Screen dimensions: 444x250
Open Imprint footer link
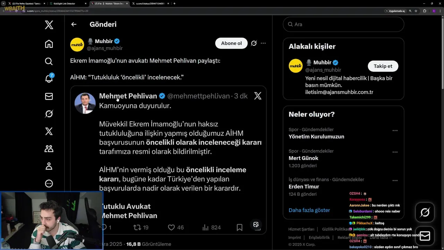click(x=294, y=237)
